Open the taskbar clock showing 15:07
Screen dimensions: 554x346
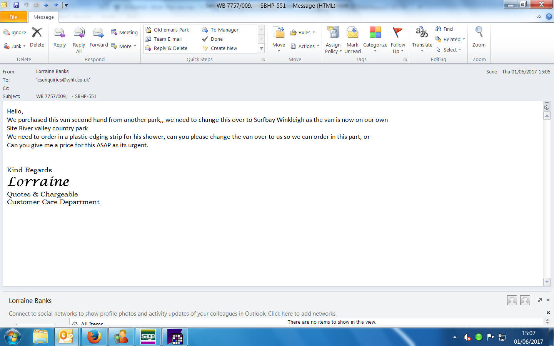pos(529,337)
